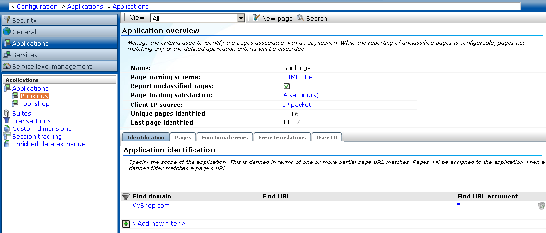
Task: Click the Find URL argument asterisk value
Action: click(459, 205)
